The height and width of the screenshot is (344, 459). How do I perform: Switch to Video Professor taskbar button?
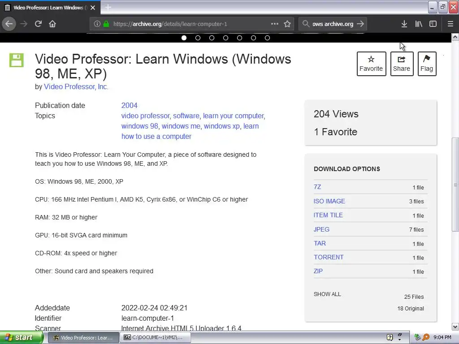(x=83, y=338)
